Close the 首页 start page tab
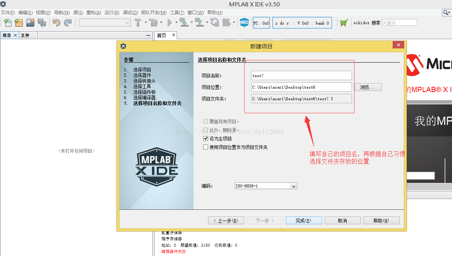Viewport: 452px width, 256px height. click(x=173, y=35)
